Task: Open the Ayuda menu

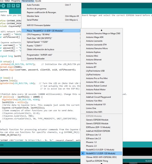Action: click(x=38, y=1)
